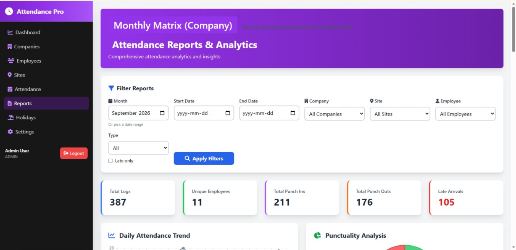Select the Reports sidebar item
The width and height of the screenshot is (516, 250).
coord(46,103)
